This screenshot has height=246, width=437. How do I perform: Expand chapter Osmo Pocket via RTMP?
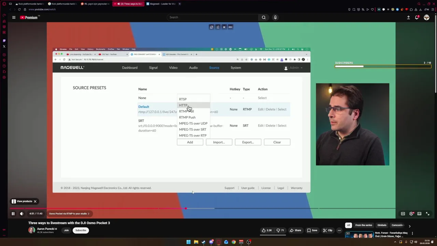tap(69, 214)
